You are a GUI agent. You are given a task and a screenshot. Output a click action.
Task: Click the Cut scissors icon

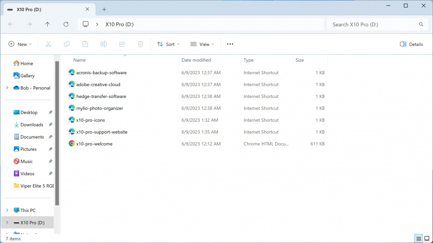(48, 44)
